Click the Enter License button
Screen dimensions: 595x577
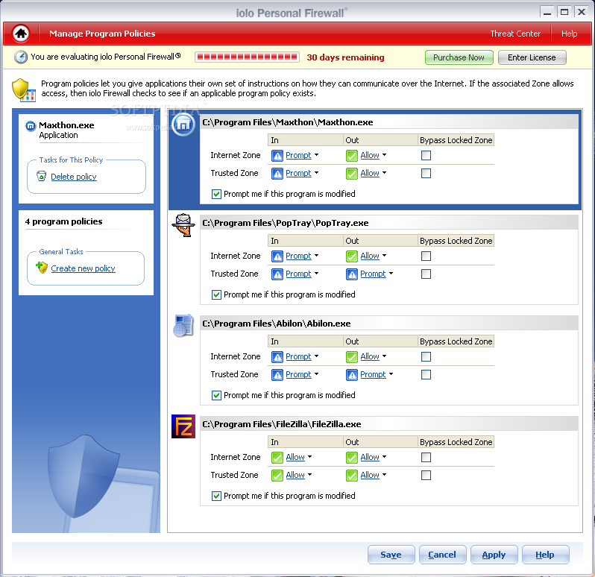[x=532, y=57]
